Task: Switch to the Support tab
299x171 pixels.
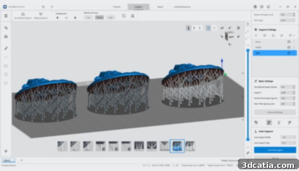Action: 138,7
